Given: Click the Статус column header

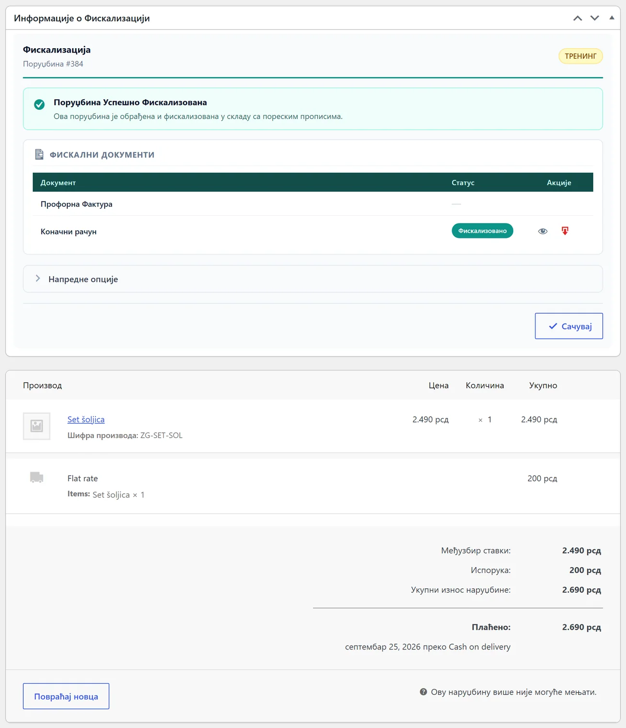Looking at the screenshot, I should [463, 183].
